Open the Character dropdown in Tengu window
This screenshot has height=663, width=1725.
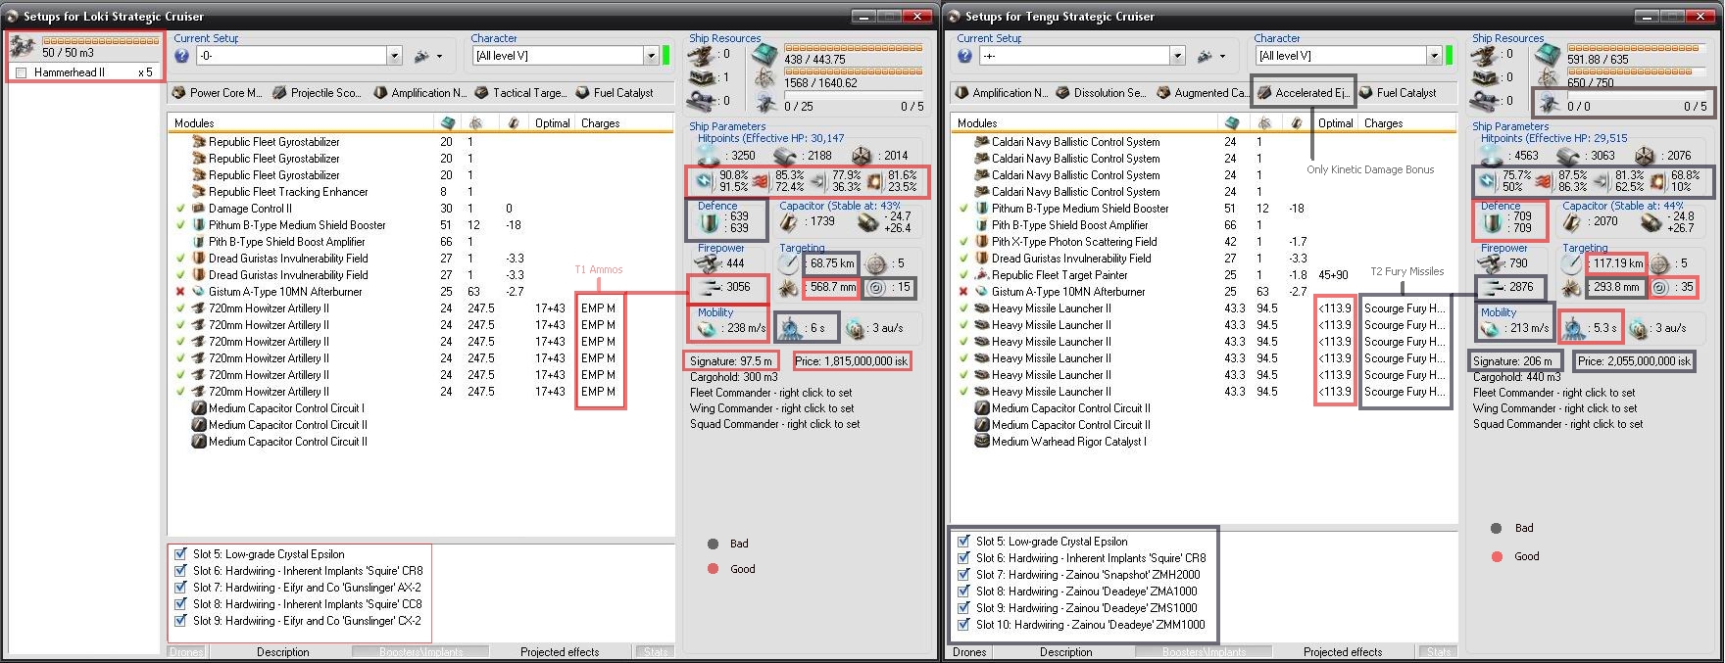[1434, 56]
